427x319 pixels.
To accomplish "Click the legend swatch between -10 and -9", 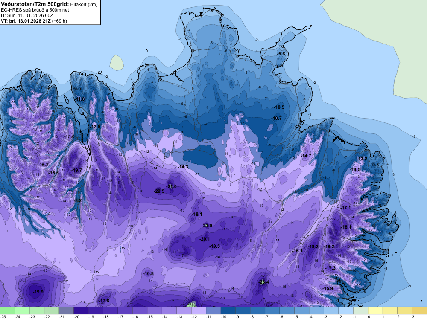I will click(228, 310).
